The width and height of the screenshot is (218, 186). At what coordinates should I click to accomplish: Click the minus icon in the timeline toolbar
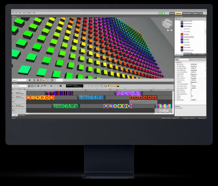32,86
